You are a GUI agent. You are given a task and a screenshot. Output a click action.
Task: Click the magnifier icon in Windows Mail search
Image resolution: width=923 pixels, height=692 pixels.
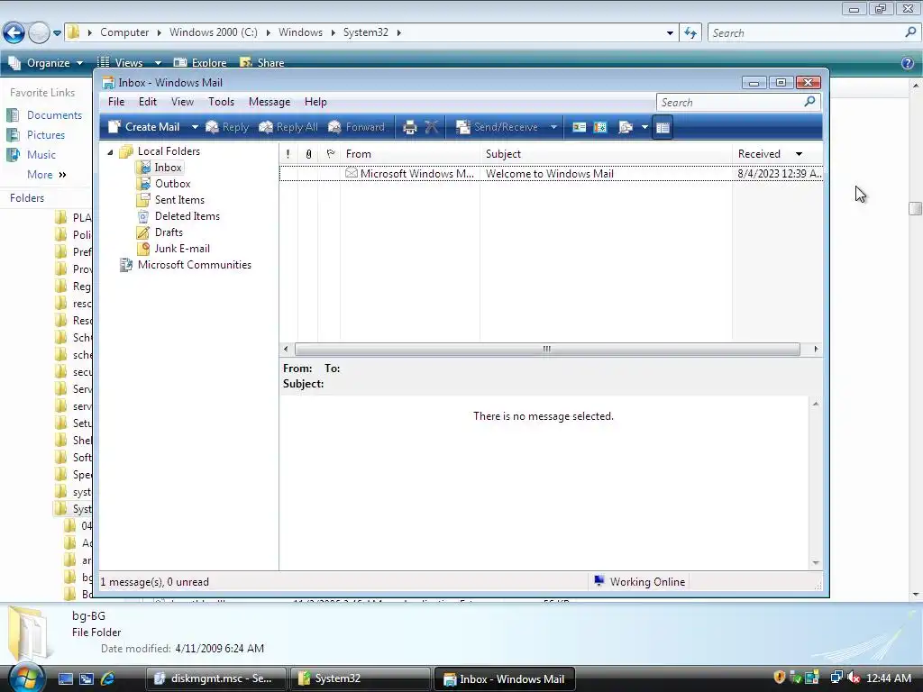(810, 102)
